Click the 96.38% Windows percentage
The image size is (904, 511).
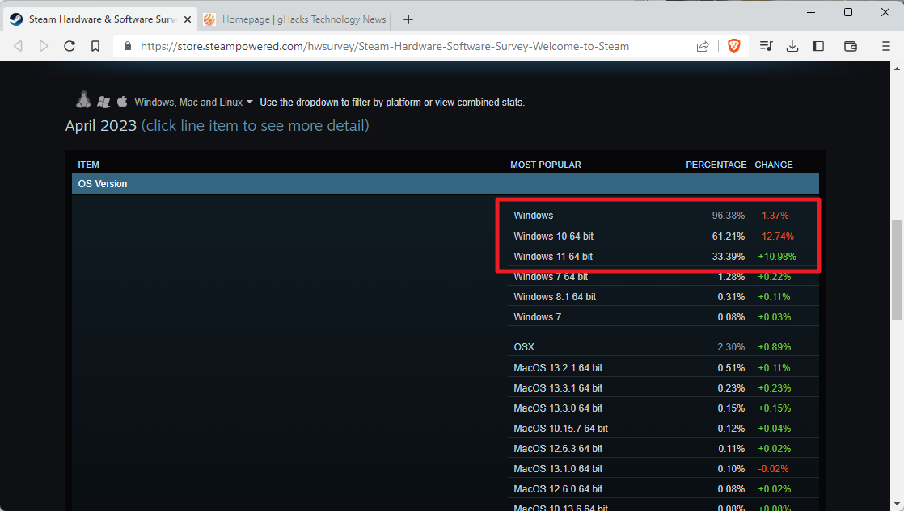point(729,216)
